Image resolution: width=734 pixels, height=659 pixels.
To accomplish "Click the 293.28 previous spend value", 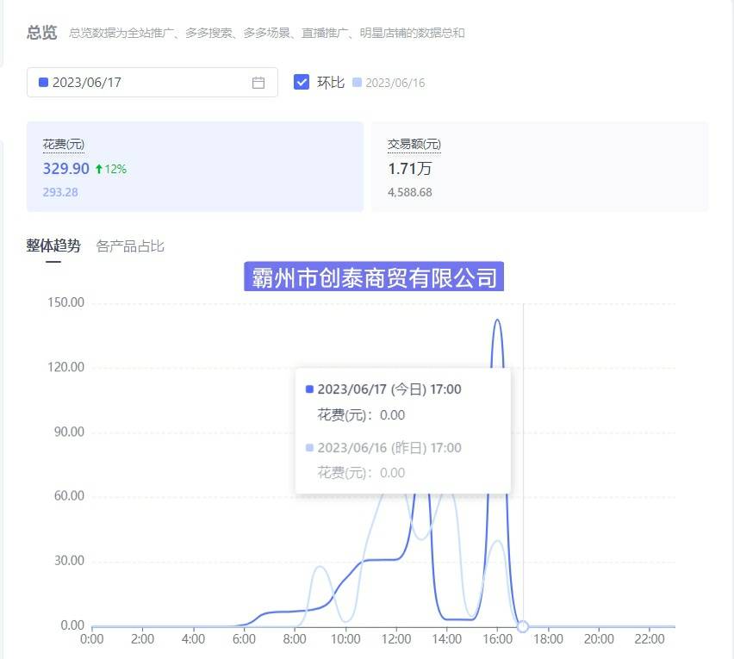I will [60, 192].
